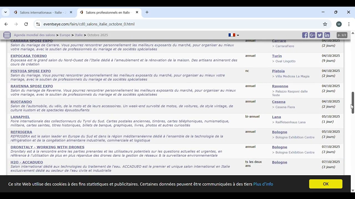
Task: Click the browser forward arrow
Action: click(x=16, y=24)
